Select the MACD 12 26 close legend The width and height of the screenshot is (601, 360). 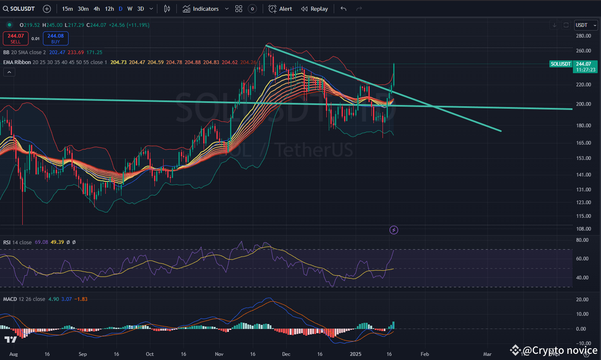coord(24,299)
